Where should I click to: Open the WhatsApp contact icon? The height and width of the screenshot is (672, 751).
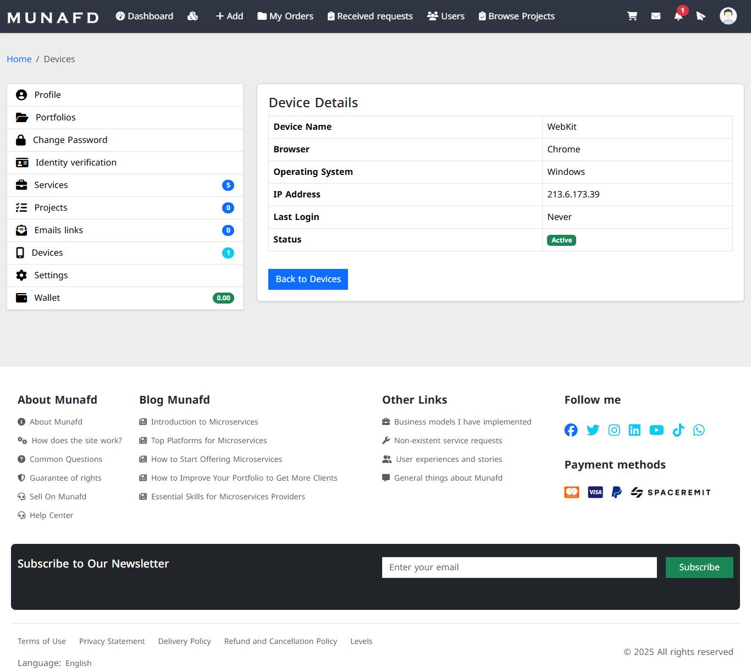point(699,430)
